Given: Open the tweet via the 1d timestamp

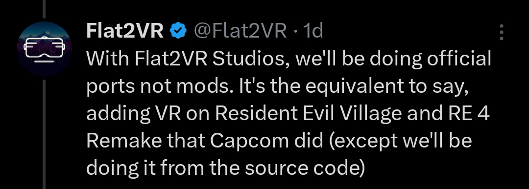Looking at the screenshot, I should (x=313, y=31).
